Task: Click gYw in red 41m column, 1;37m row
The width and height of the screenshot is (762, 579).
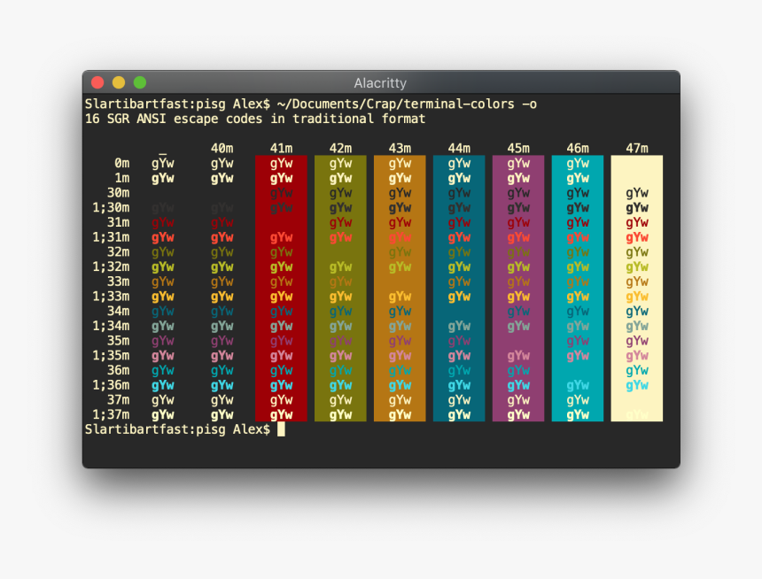Action: click(282, 416)
